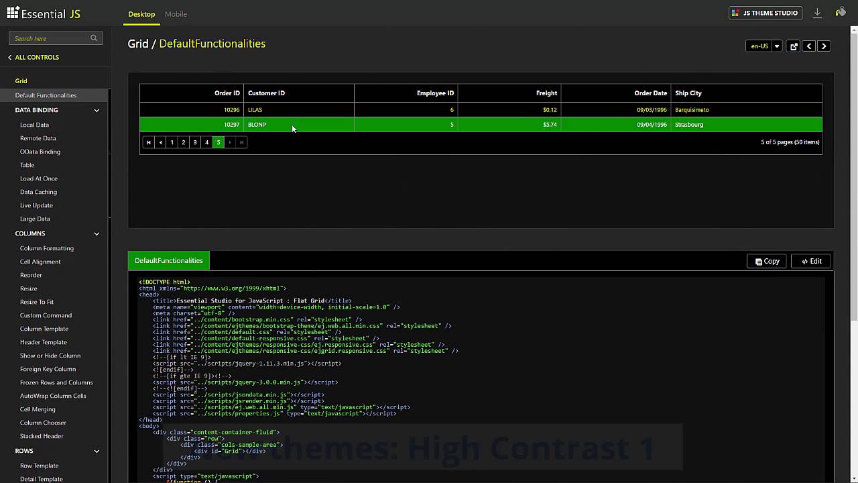Image resolution: width=858 pixels, height=483 pixels.
Task: Open sample in new window icon
Action: click(794, 46)
